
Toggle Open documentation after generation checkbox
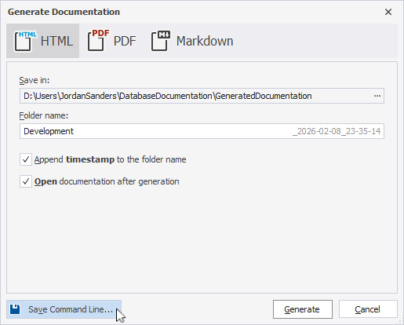tap(26, 181)
